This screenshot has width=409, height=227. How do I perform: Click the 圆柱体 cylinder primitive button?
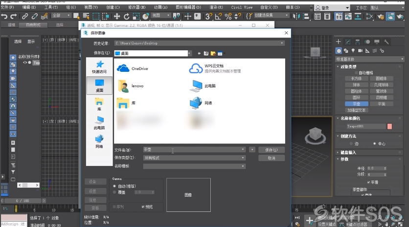(x=356, y=91)
